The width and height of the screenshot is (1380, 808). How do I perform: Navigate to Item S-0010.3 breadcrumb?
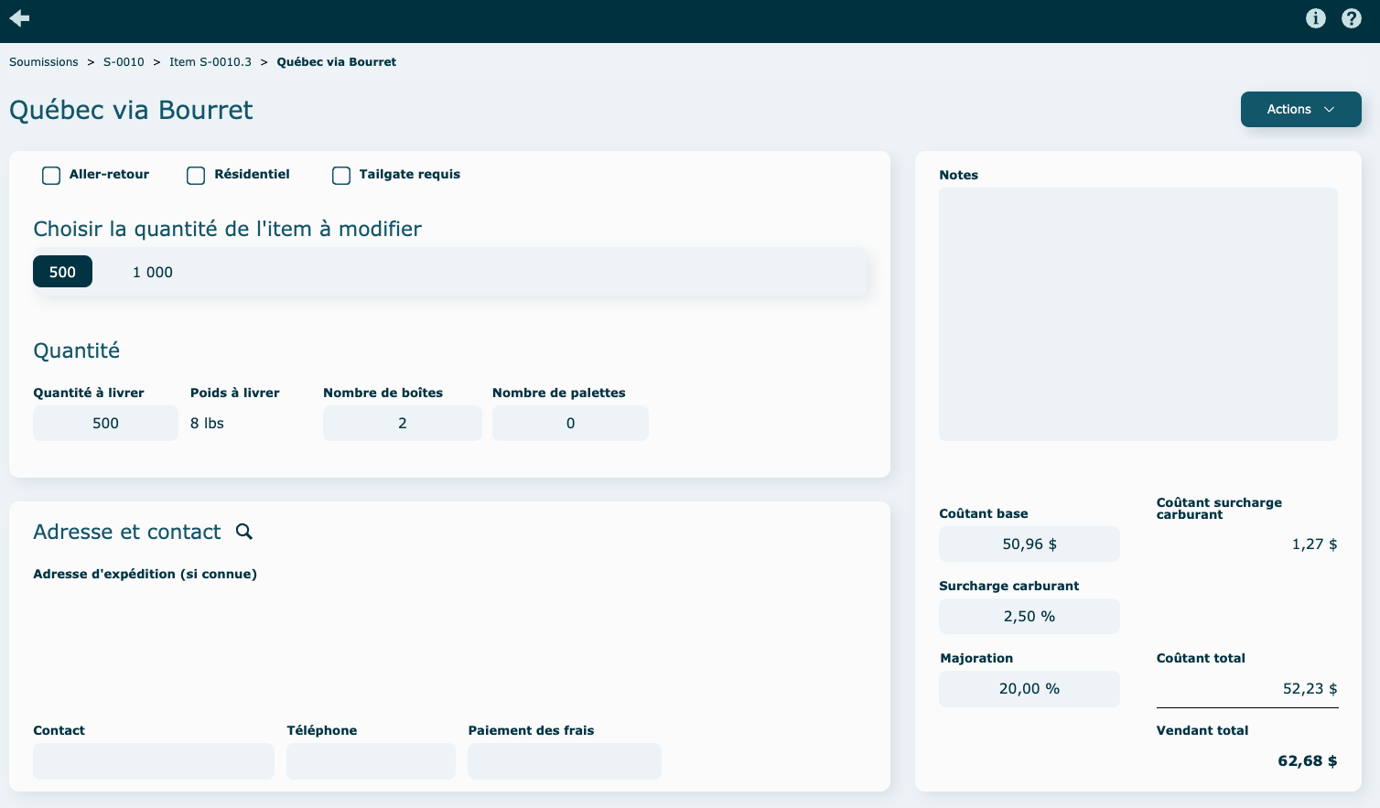point(210,62)
